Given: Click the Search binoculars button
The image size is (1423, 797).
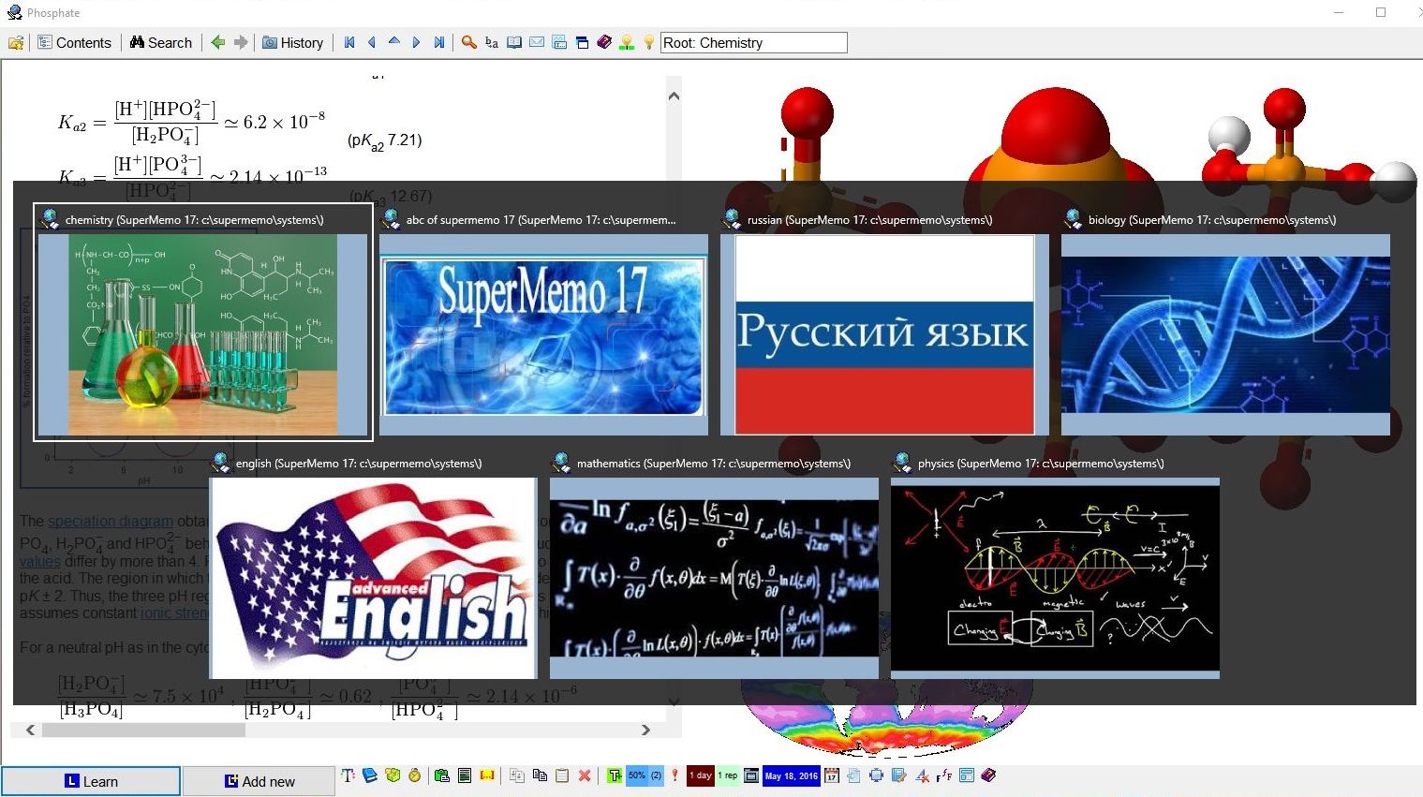Looking at the screenshot, I should point(160,43).
